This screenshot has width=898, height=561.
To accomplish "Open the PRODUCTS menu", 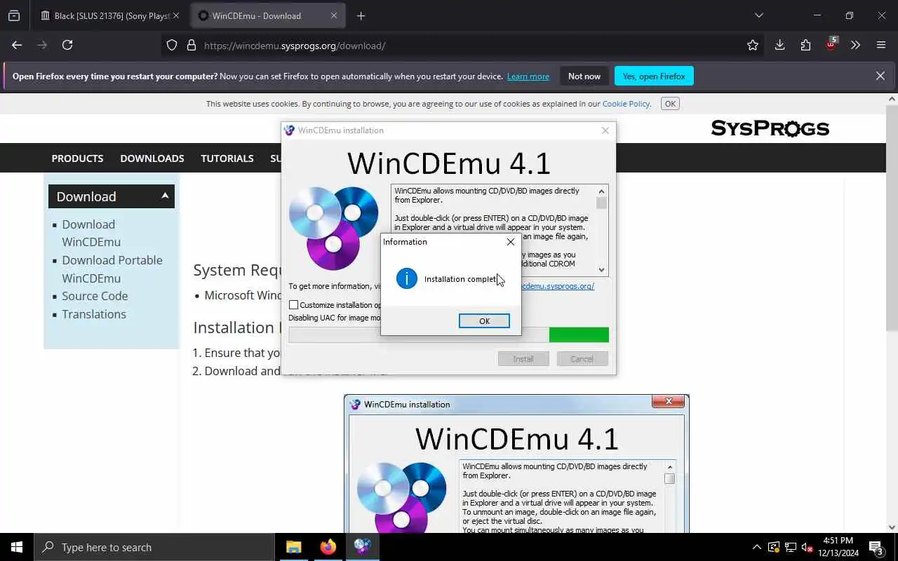I will (77, 158).
